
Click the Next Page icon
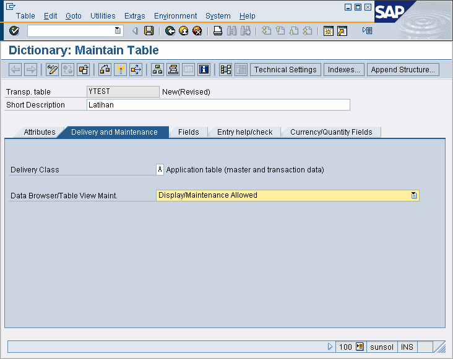point(294,30)
